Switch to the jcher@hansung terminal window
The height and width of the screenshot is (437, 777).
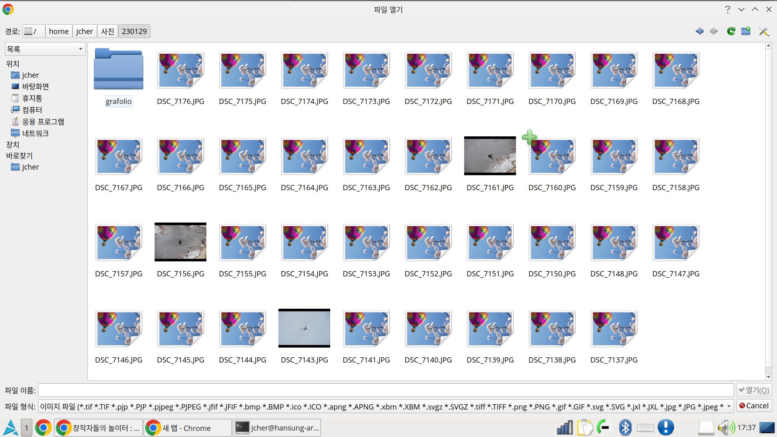276,427
